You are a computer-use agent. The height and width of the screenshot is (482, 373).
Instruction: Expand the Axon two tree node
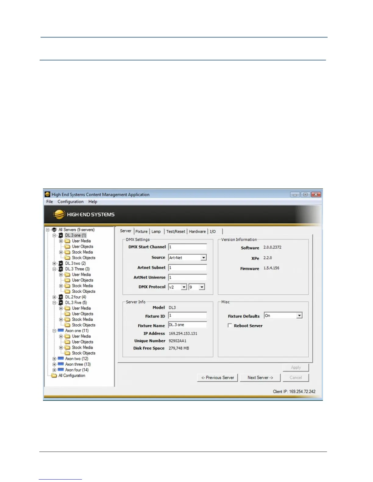[x=54, y=359]
